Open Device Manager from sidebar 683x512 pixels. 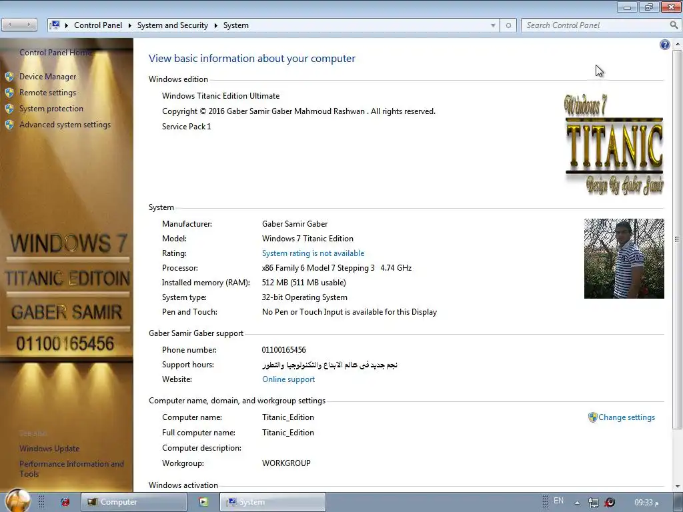[47, 77]
